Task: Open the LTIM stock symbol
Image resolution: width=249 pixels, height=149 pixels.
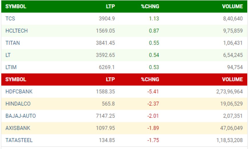Action: (x=11, y=67)
